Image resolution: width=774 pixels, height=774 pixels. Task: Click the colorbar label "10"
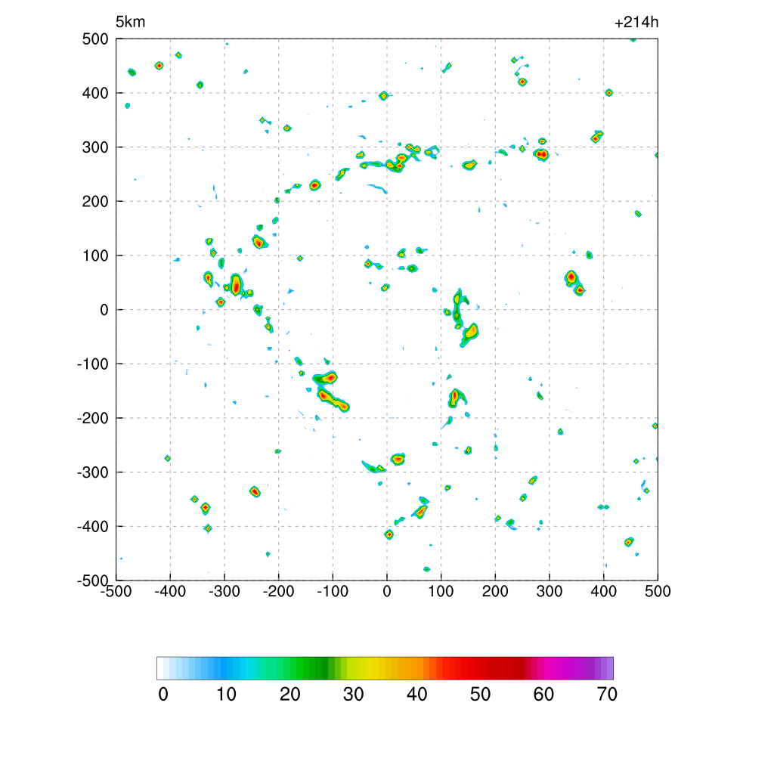[227, 695]
